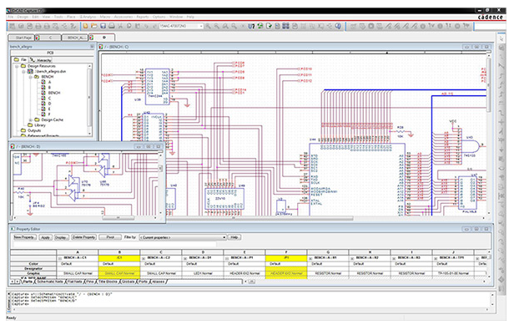This screenshot has height=325, width=514.
Task: Click the Design Rules Check icon
Action: pos(269,26)
